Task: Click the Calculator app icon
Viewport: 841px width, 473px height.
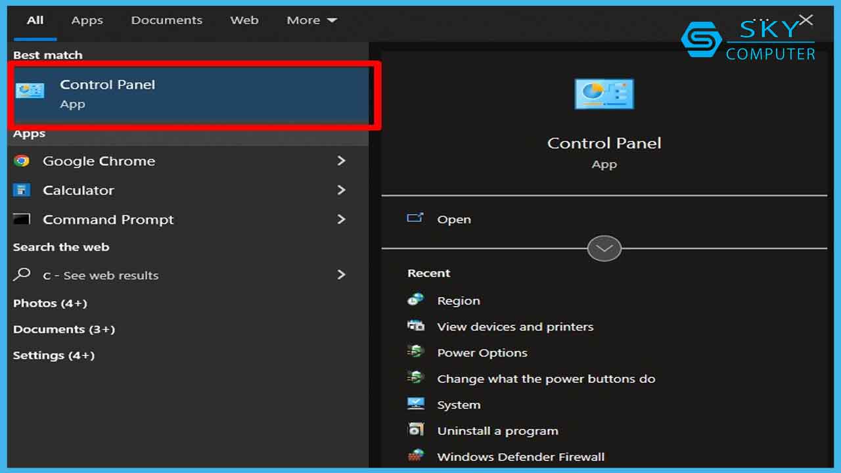Action: [x=22, y=191]
